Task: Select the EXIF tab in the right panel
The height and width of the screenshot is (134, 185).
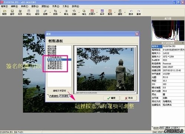Action: [x=156, y=128]
